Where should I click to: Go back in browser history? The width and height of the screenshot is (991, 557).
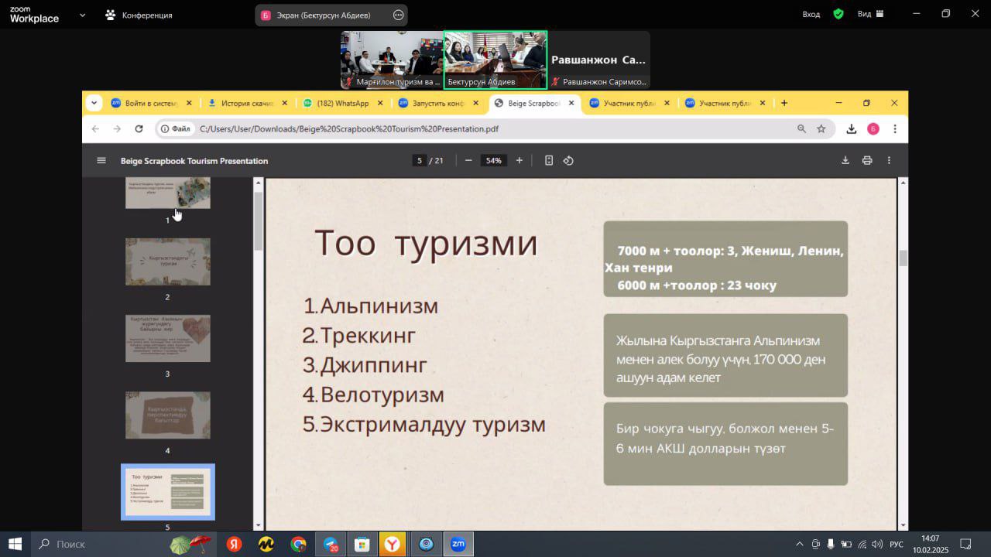click(95, 129)
